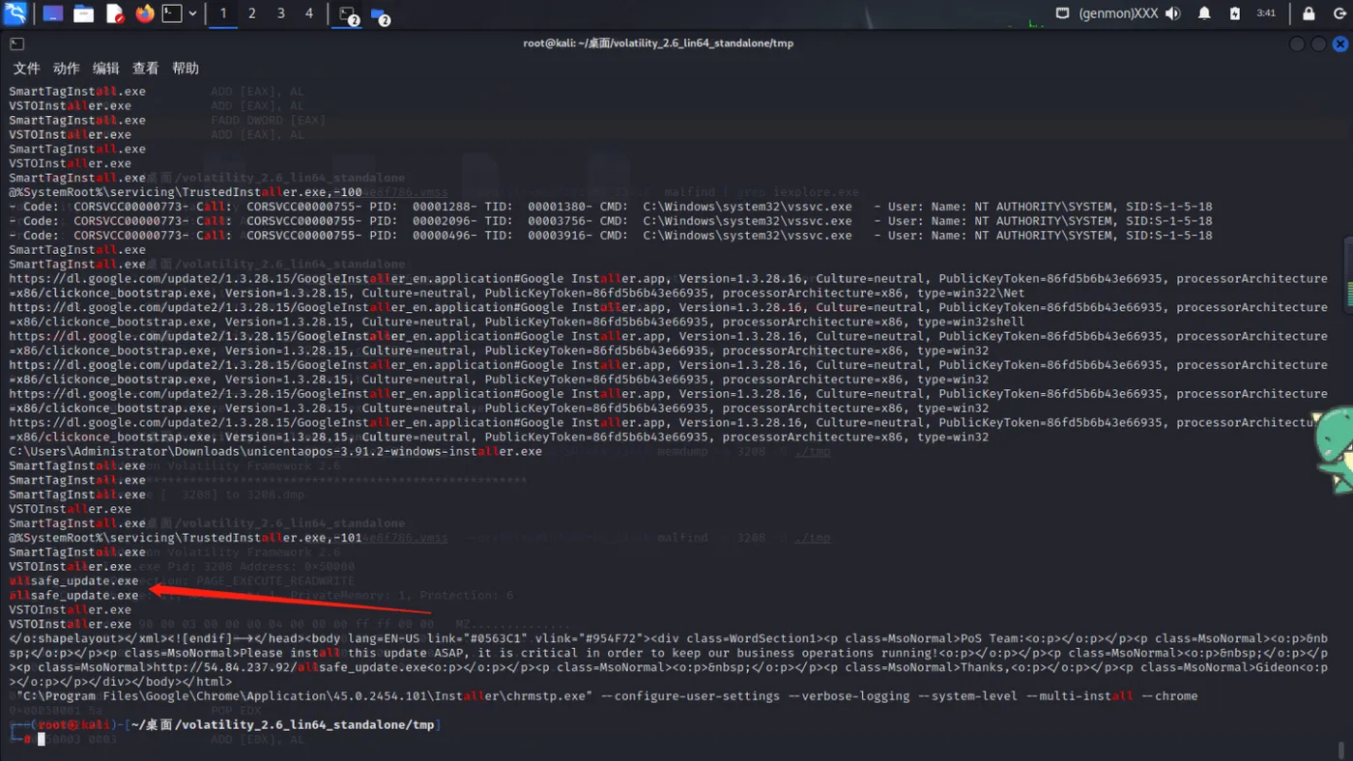
Task: Open the Kali dragon applications menu
Action: pos(15,14)
